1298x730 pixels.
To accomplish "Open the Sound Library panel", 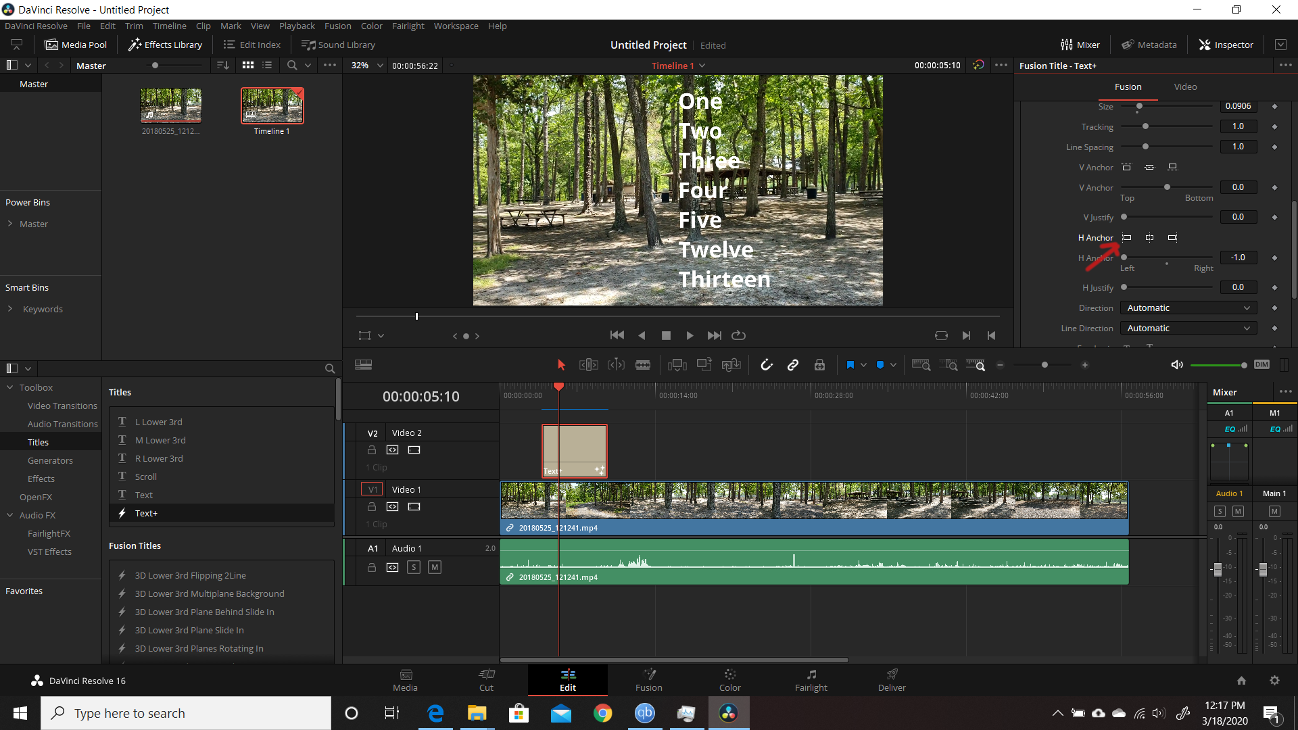I will click(x=338, y=45).
